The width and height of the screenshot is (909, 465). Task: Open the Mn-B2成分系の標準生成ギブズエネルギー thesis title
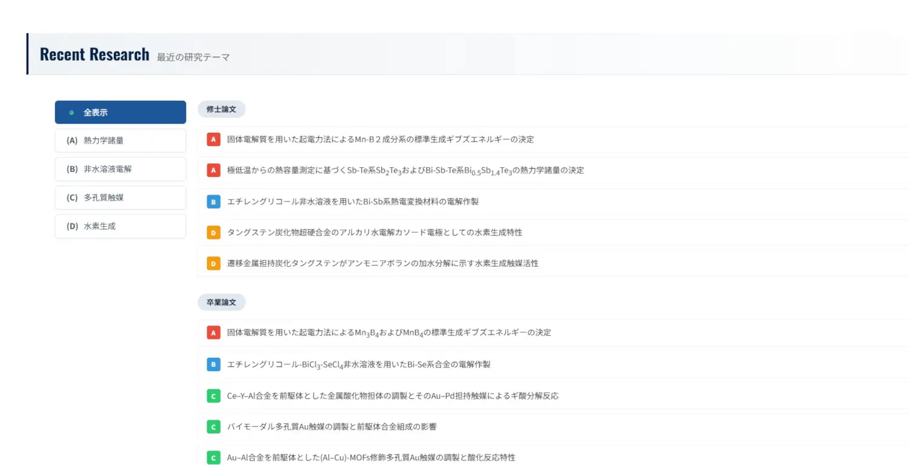coord(381,139)
